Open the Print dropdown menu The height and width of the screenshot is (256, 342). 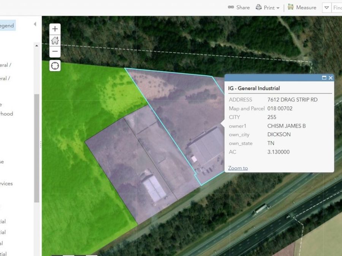(x=268, y=8)
